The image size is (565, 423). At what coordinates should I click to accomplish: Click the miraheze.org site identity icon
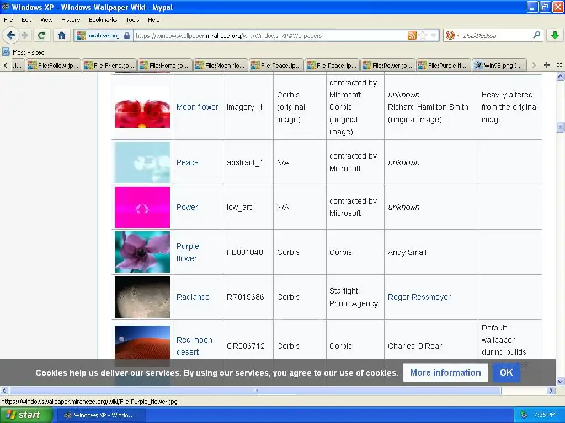103,36
